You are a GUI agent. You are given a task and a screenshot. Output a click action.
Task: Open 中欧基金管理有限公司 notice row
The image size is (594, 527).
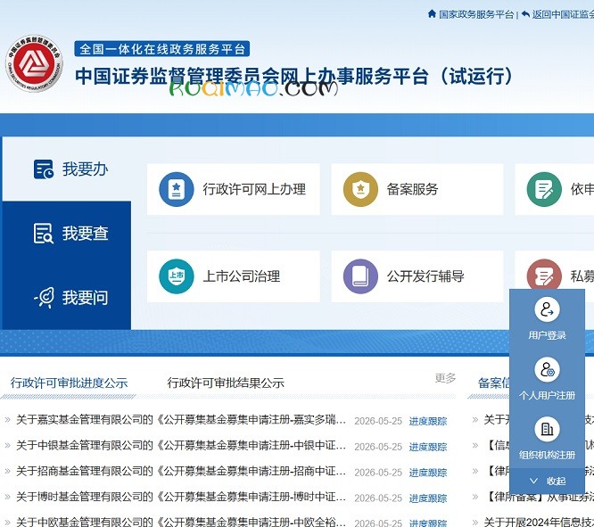[x=181, y=522]
